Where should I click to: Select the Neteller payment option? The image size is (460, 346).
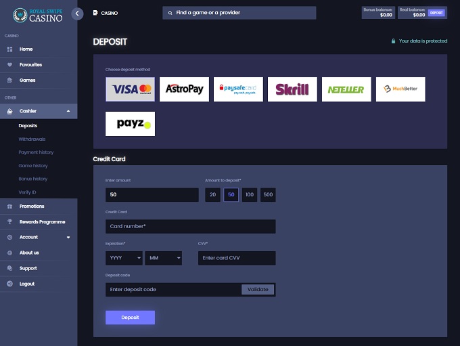click(x=346, y=89)
